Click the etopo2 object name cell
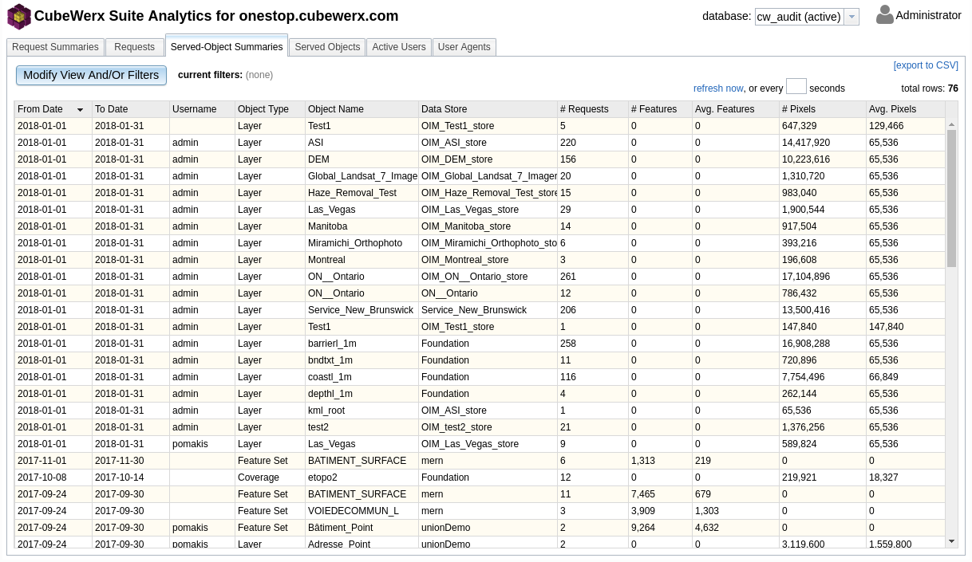The height and width of the screenshot is (562, 972). tap(362, 478)
